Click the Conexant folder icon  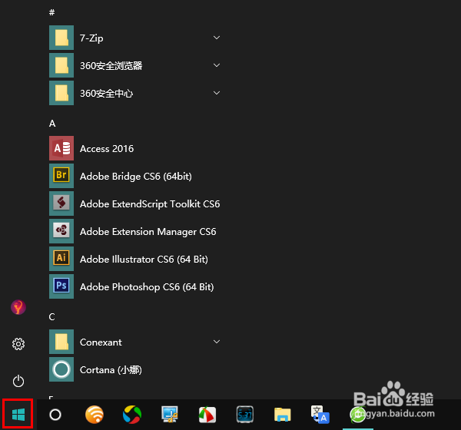click(61, 342)
